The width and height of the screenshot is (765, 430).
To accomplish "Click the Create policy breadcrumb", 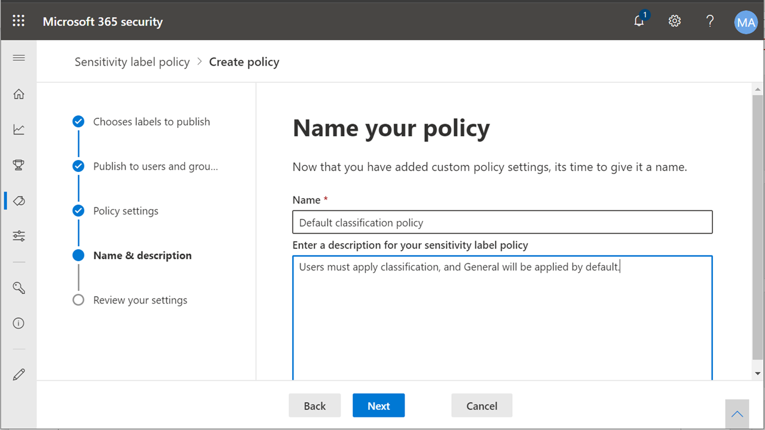I will point(244,62).
